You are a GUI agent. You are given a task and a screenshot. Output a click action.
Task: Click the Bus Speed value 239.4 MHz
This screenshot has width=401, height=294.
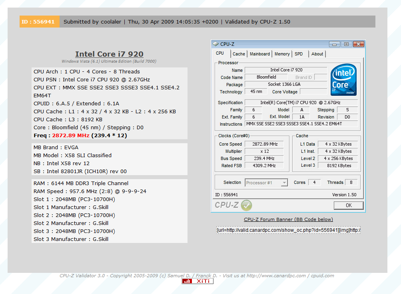click(265, 158)
